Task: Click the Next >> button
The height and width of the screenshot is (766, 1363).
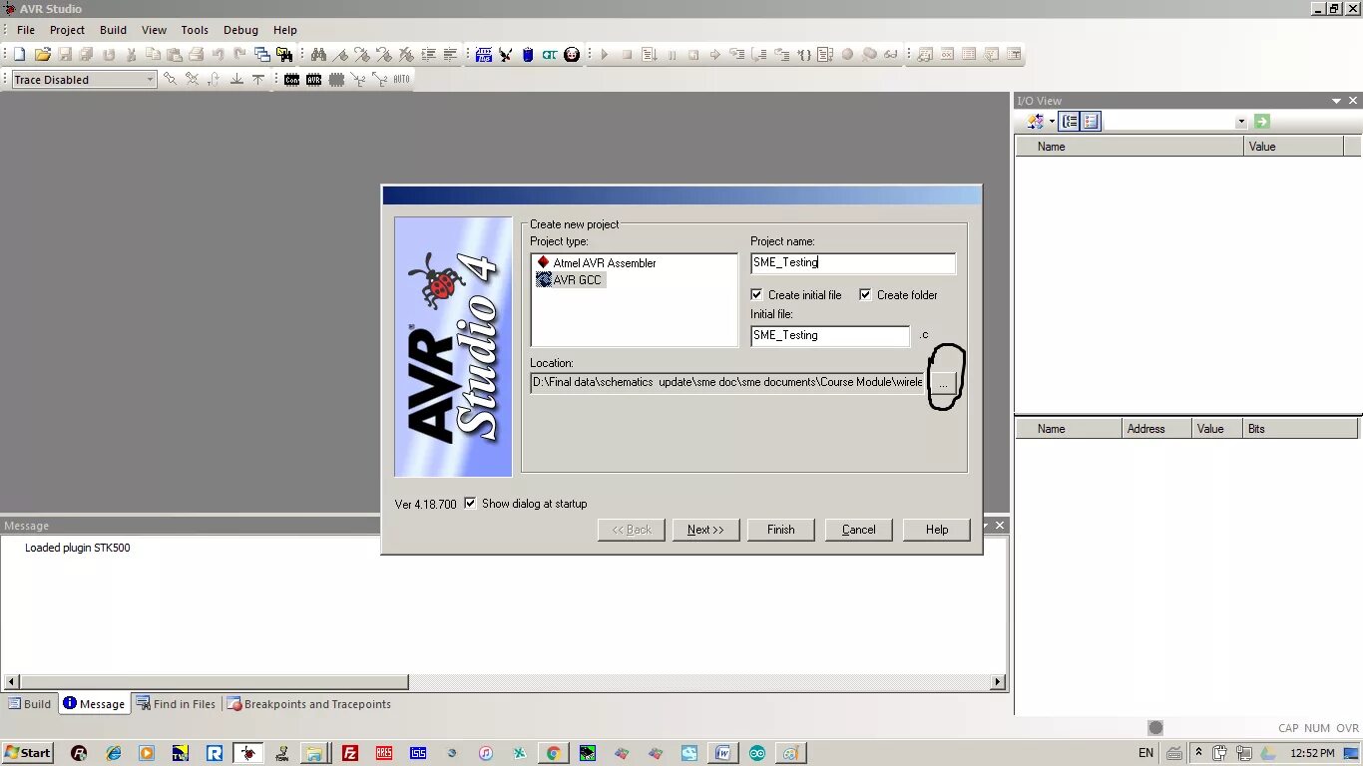Action: pyautogui.click(x=705, y=530)
